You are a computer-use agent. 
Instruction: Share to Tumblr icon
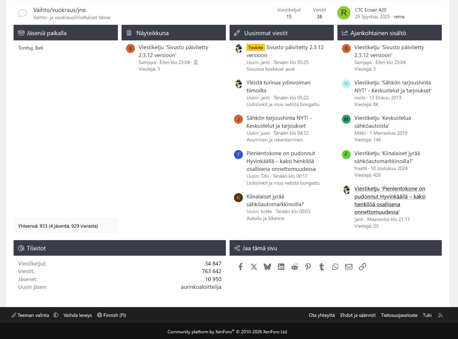tap(322, 267)
